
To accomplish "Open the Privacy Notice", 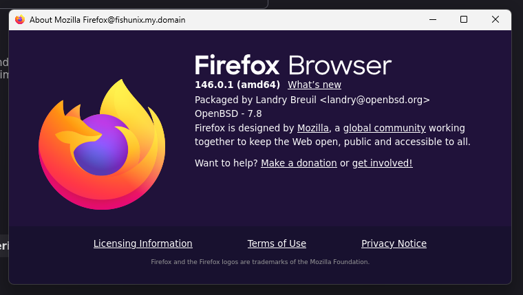I will tap(394, 243).
